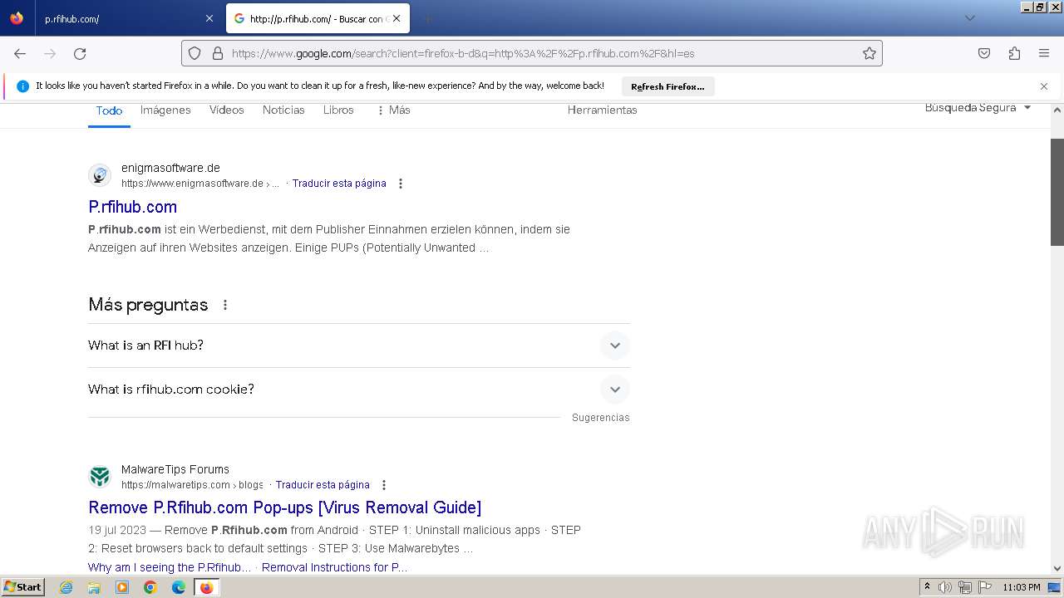This screenshot has height=598, width=1064.
Task: Open three-dot options for enigmasoftware result
Action: coord(401,184)
